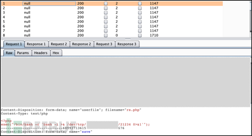Click the save parameter name in request

pyautogui.click(x=86, y=132)
